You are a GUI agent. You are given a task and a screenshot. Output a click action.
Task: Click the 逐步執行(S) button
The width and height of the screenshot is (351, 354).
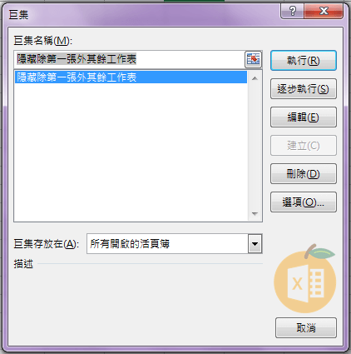[x=304, y=89]
